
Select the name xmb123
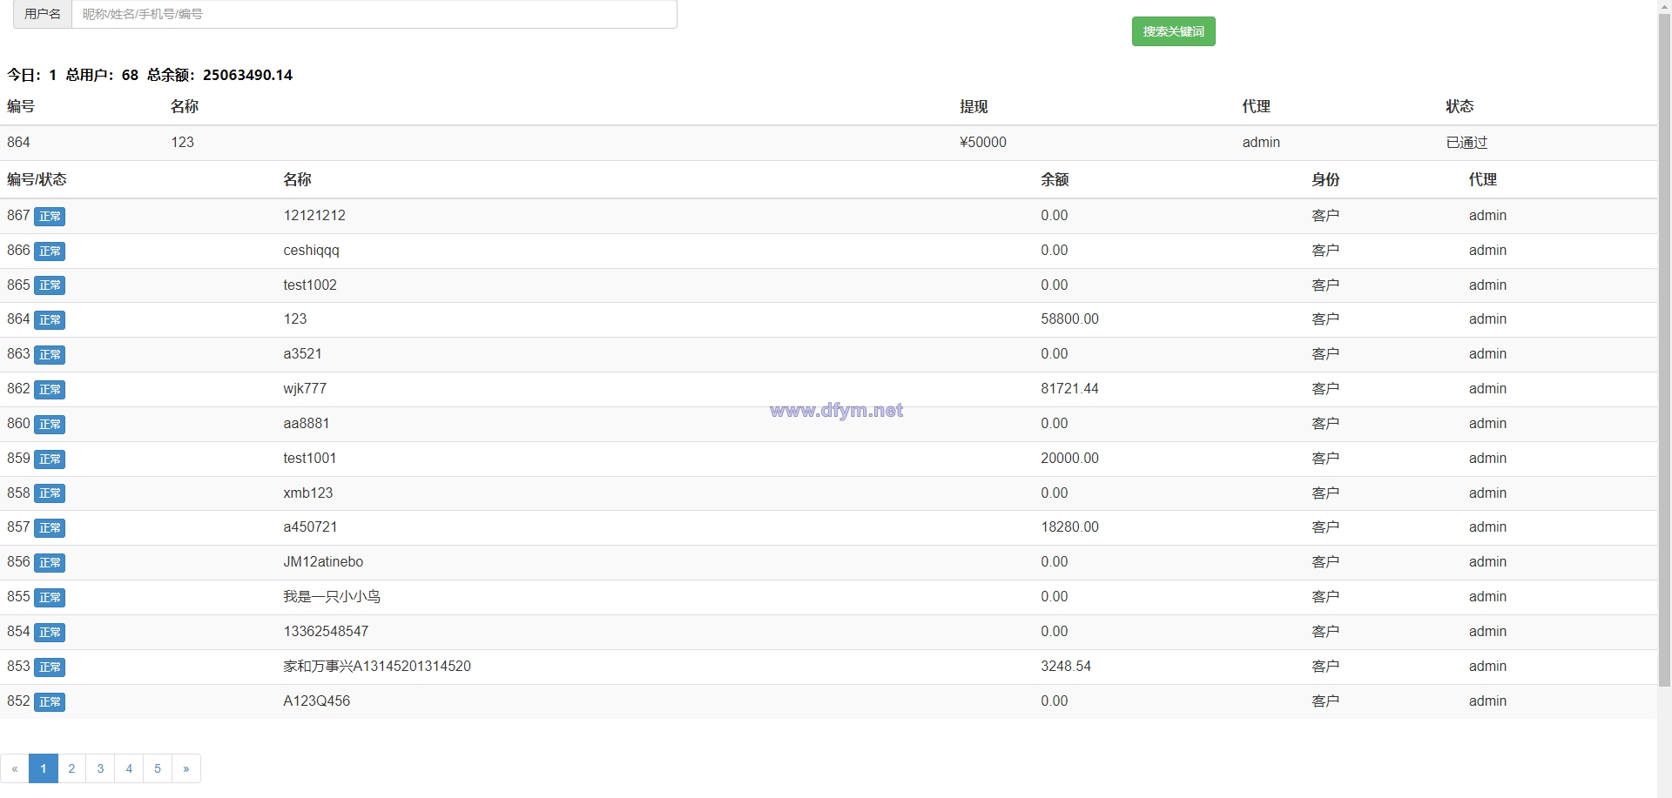coord(308,493)
